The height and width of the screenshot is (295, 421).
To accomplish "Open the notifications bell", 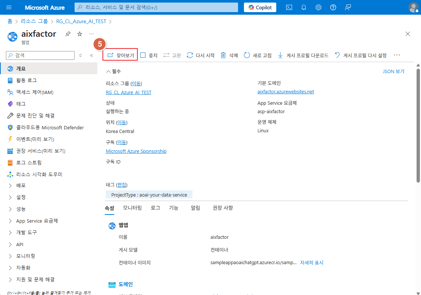I will pos(304,7).
